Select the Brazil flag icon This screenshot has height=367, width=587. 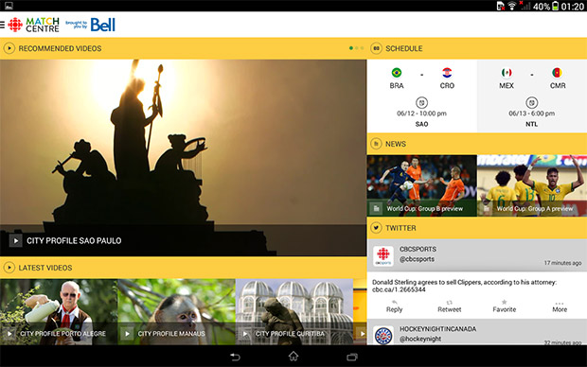(397, 72)
